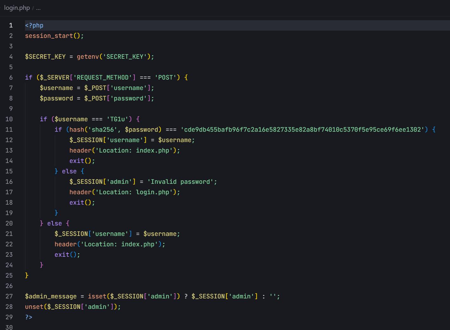The height and width of the screenshot is (330, 450).
Task: Click the login.php breadcrumb
Action: (17, 8)
